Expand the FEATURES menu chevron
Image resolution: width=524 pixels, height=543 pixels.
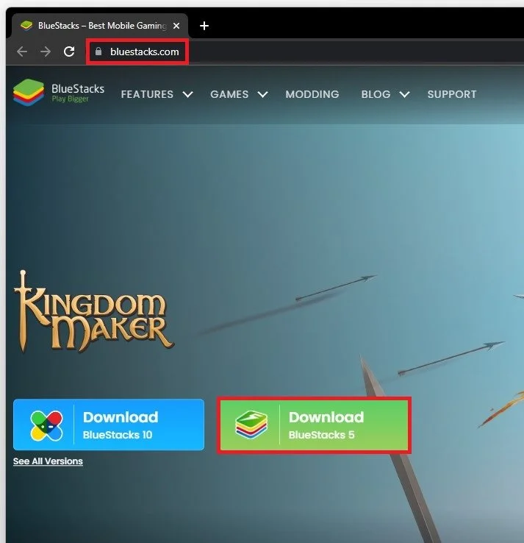[188, 94]
